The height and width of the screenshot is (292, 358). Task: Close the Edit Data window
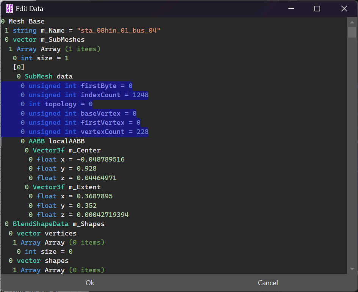pos(344,9)
